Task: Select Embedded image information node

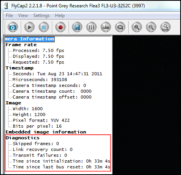Action: point(46,132)
